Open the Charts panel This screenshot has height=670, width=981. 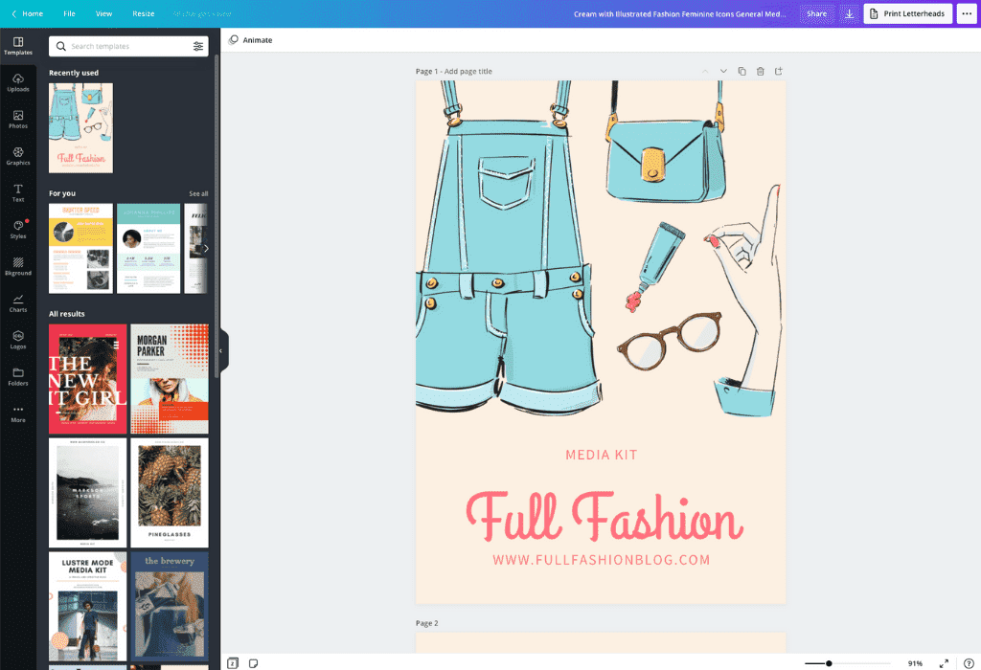tap(18, 305)
